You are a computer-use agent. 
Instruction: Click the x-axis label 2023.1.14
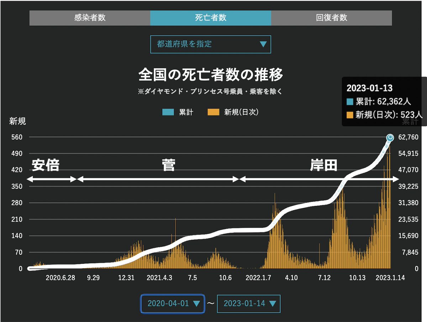[390, 278]
